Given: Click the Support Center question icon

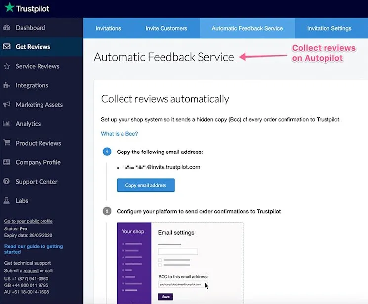Looking at the screenshot, I should [7, 181].
